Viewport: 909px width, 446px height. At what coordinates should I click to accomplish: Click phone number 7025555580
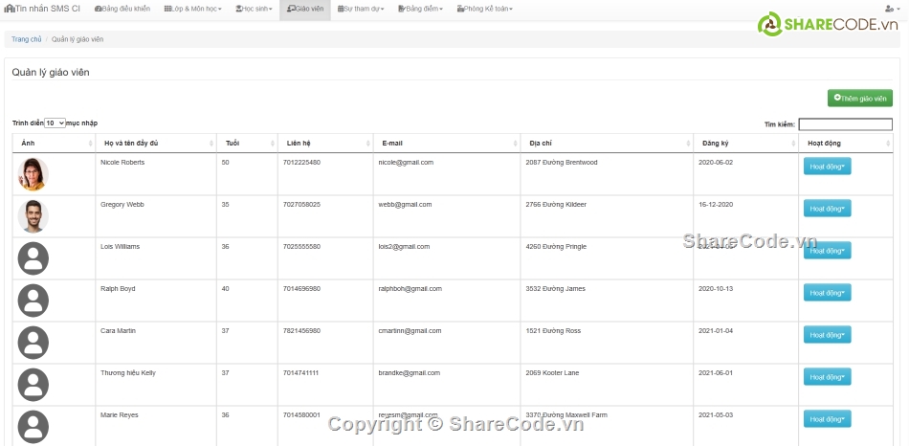coord(301,247)
